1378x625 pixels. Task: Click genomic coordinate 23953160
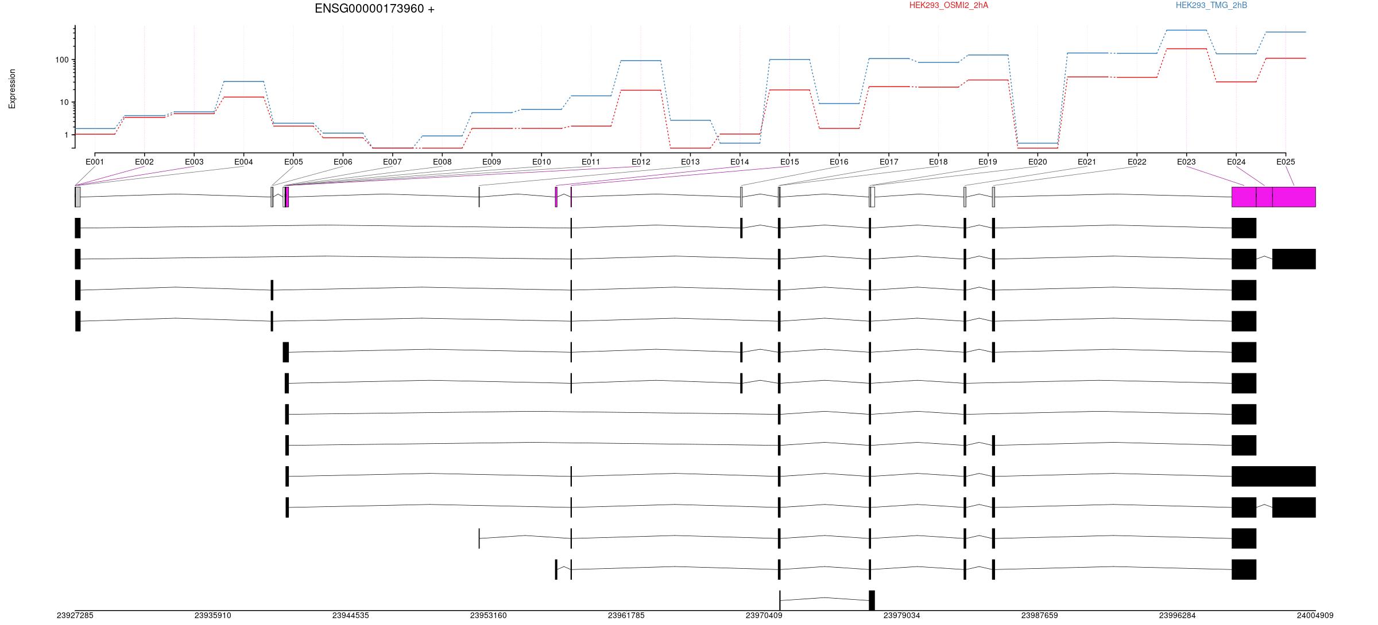[488, 615]
